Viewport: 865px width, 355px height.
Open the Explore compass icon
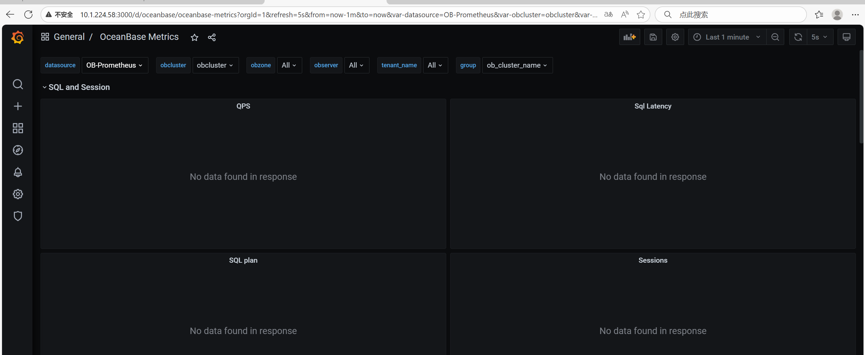(x=18, y=150)
